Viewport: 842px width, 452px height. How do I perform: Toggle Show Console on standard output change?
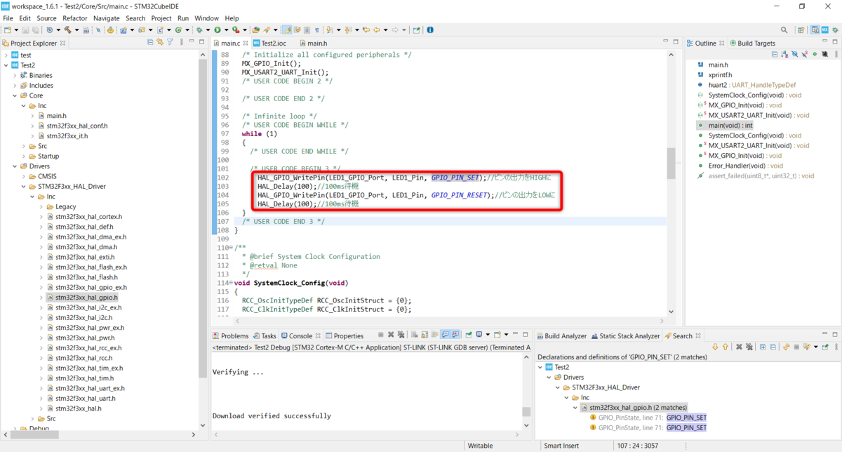[445, 335]
